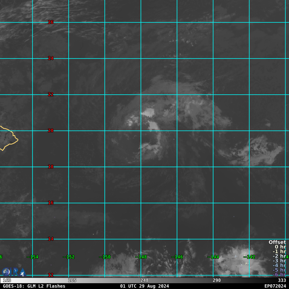Click the bright cloud cluster near 21N 148W

point(148,113)
